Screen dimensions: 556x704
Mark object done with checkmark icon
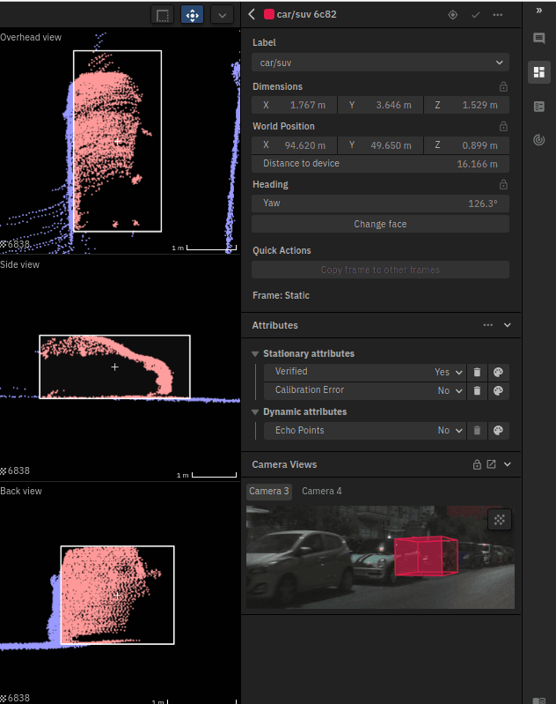click(475, 15)
